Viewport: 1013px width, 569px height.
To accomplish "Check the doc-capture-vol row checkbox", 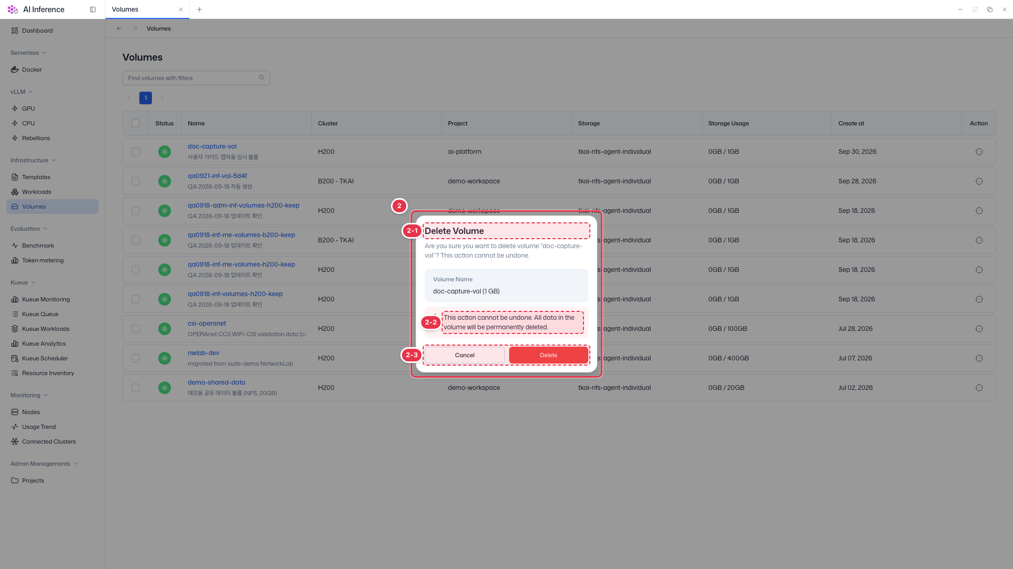I will coord(136,152).
